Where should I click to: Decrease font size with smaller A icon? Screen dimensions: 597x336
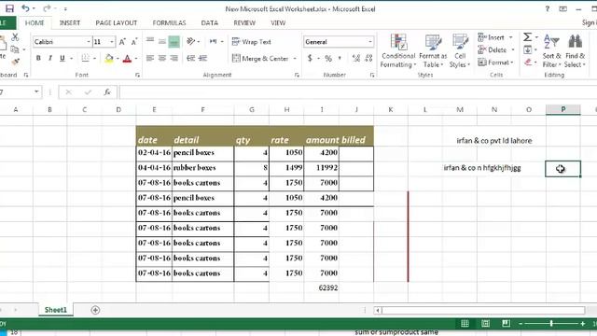tap(134, 41)
